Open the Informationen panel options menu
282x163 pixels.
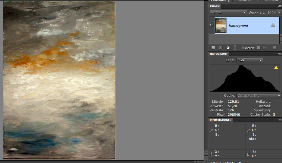click(x=280, y=120)
